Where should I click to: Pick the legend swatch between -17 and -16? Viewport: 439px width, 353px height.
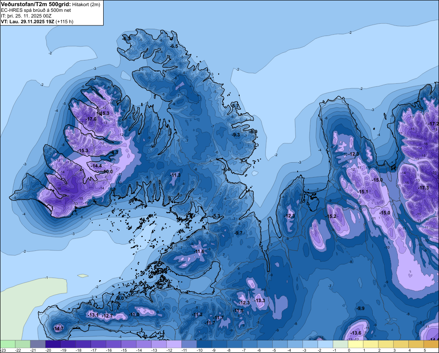point(98,344)
